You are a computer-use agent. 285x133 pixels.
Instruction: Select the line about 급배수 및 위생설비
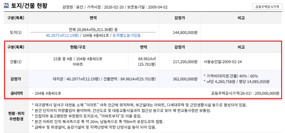pyautogui.click(x=94, y=127)
